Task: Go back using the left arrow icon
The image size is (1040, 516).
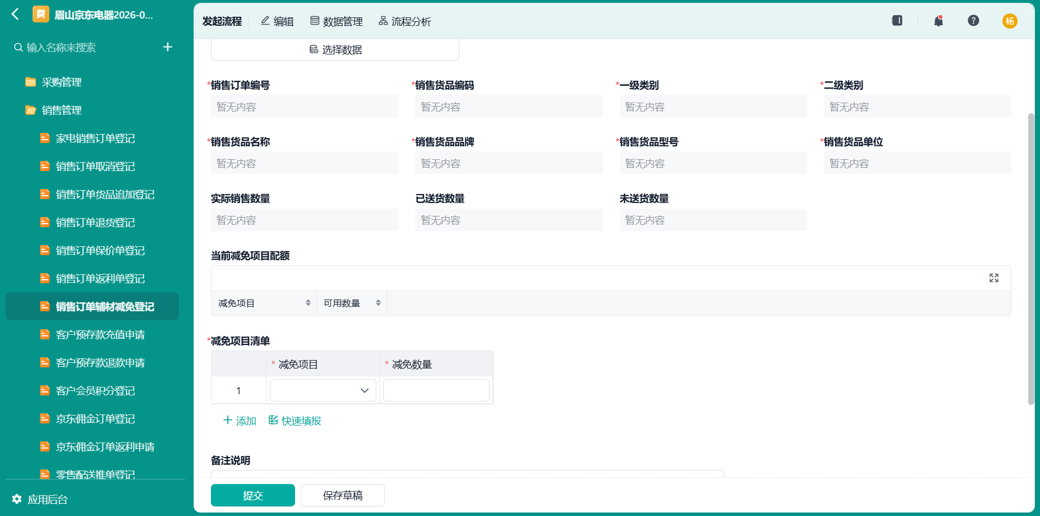Action: point(15,15)
